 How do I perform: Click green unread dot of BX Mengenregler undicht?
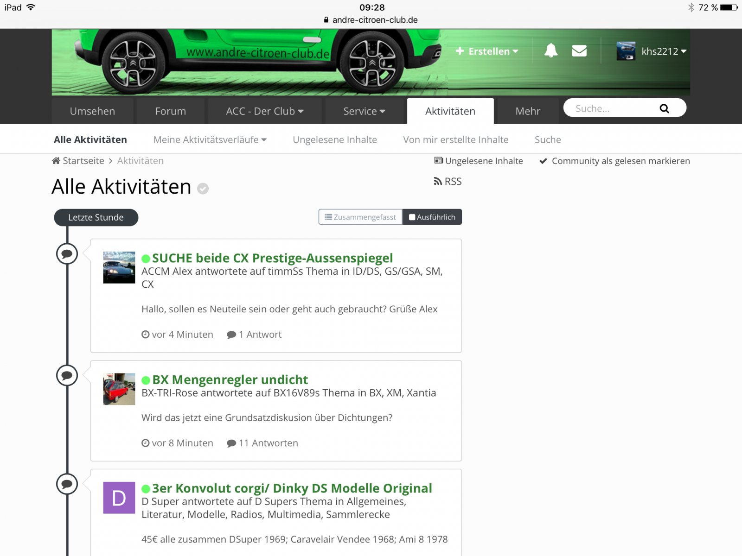(x=146, y=380)
